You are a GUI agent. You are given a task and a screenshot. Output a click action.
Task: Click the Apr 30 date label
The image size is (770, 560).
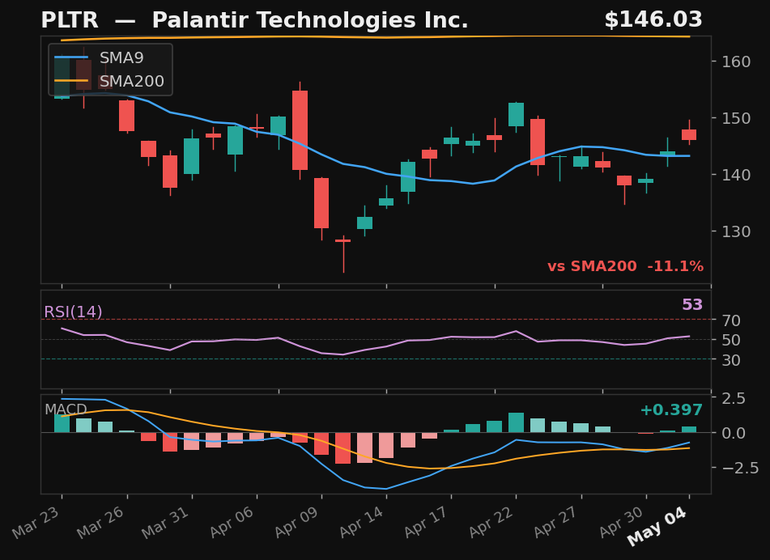(x=621, y=522)
